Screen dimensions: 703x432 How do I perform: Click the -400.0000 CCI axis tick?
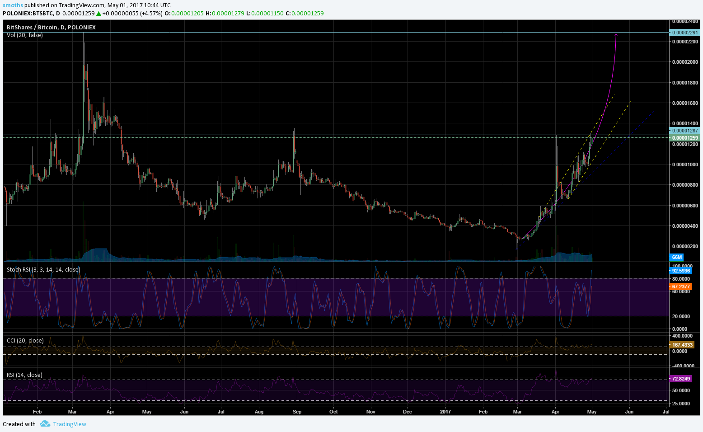[682, 366]
